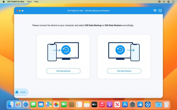The height and width of the screenshot is (110, 177).
Task: Click the clock icon in menu bar
Action: tap(173, 2)
